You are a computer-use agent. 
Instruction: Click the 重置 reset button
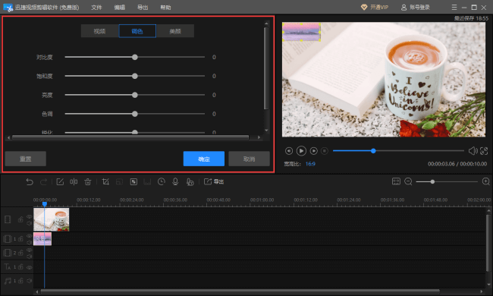click(x=26, y=159)
